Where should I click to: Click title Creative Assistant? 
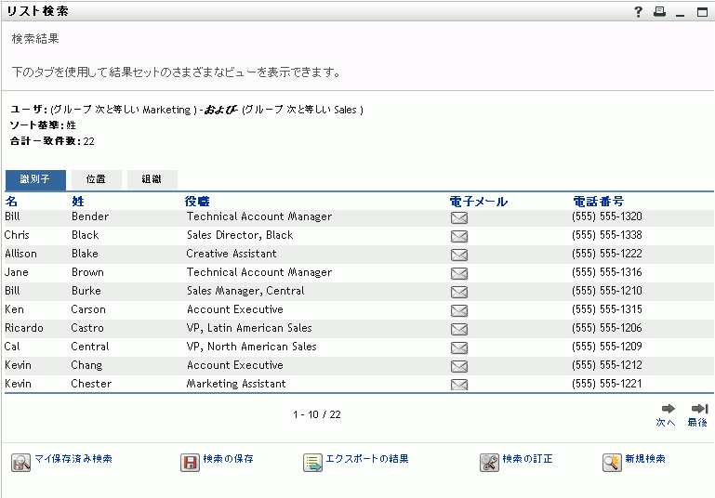232,254
